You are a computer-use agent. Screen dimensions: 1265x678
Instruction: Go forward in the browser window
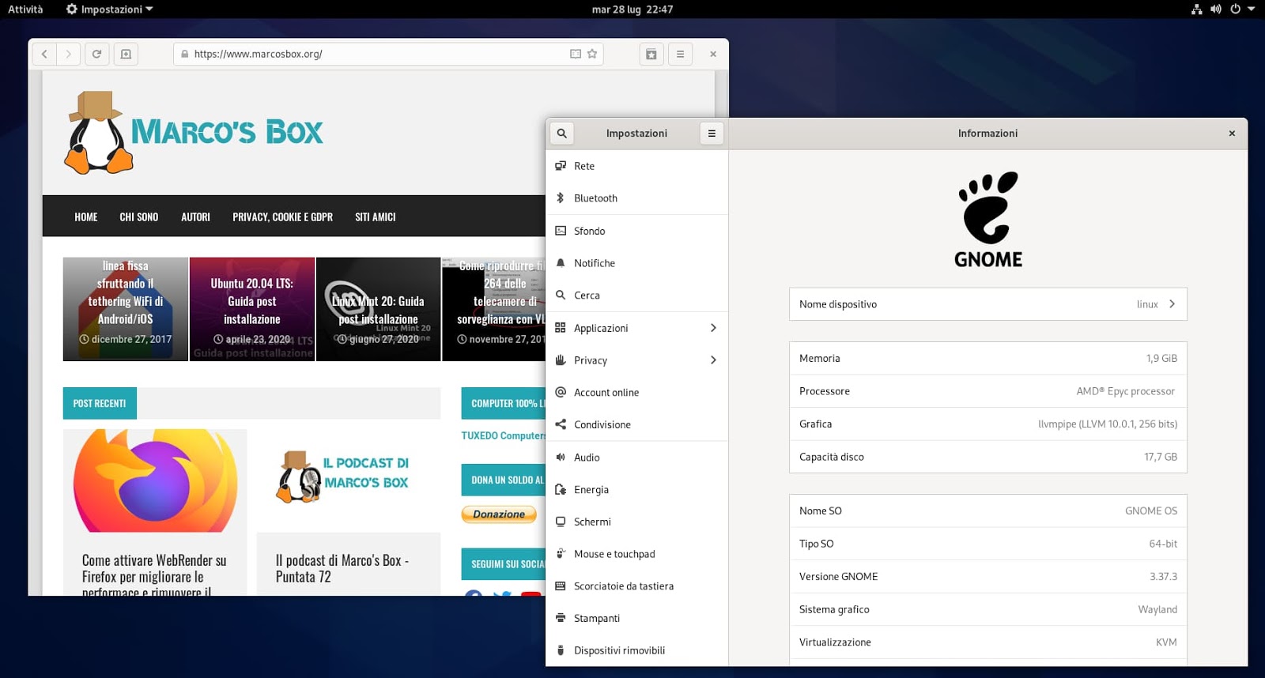click(x=69, y=54)
